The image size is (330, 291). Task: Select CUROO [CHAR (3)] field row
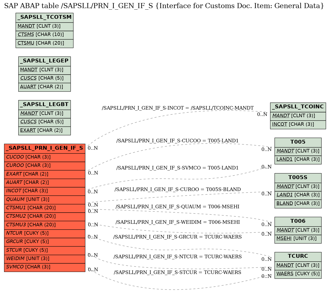click(x=45, y=166)
